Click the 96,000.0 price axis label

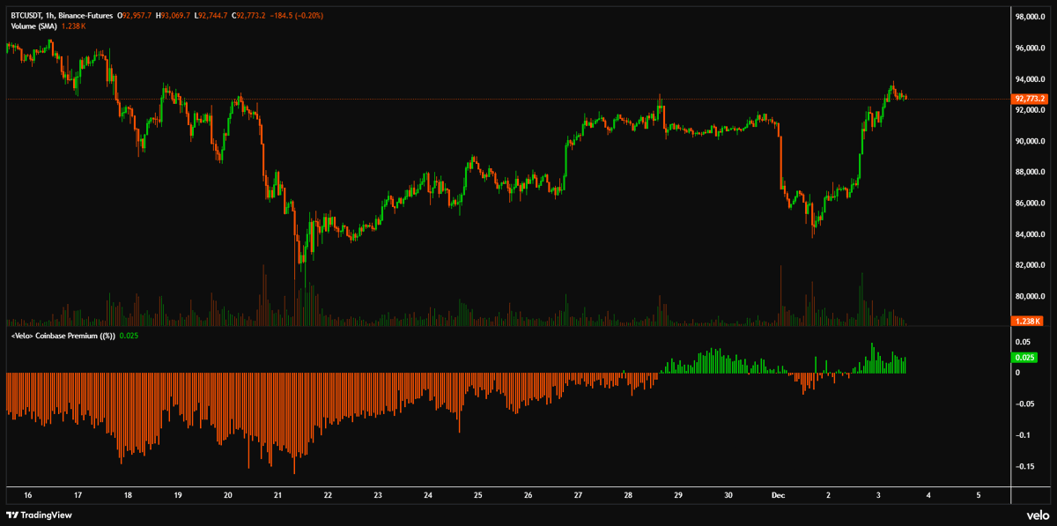click(1031, 48)
